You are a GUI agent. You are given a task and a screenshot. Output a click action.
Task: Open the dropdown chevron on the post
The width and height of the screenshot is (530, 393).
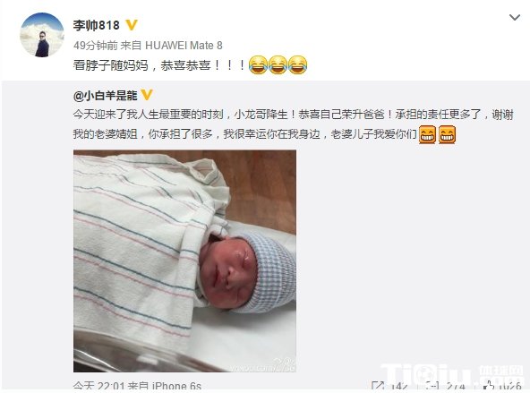[x=515, y=17]
